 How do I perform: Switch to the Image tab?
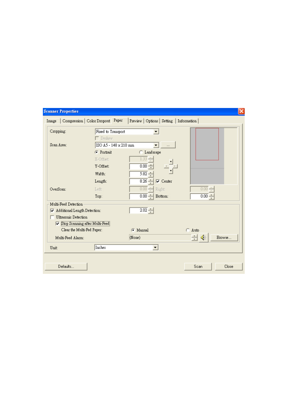click(52, 121)
